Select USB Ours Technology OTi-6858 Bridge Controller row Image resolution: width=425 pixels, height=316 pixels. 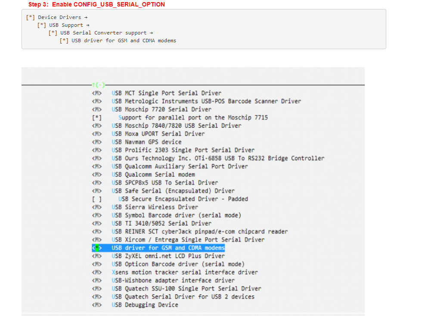[x=208, y=158]
